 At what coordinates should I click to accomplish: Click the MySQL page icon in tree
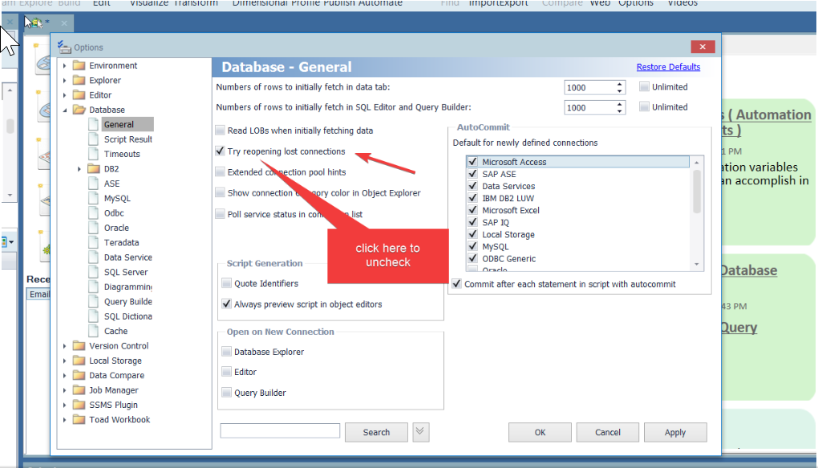tap(95, 199)
